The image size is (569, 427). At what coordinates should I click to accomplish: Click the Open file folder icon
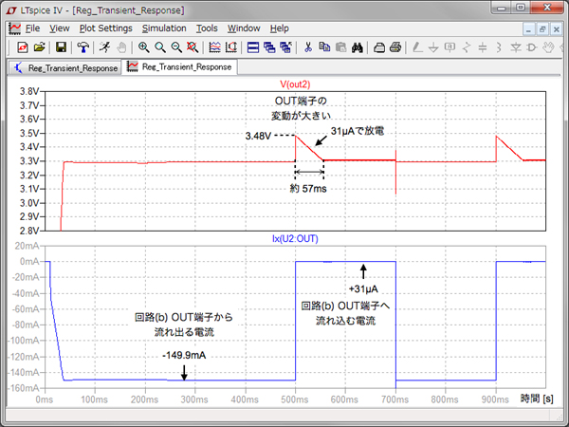pyautogui.click(x=40, y=46)
